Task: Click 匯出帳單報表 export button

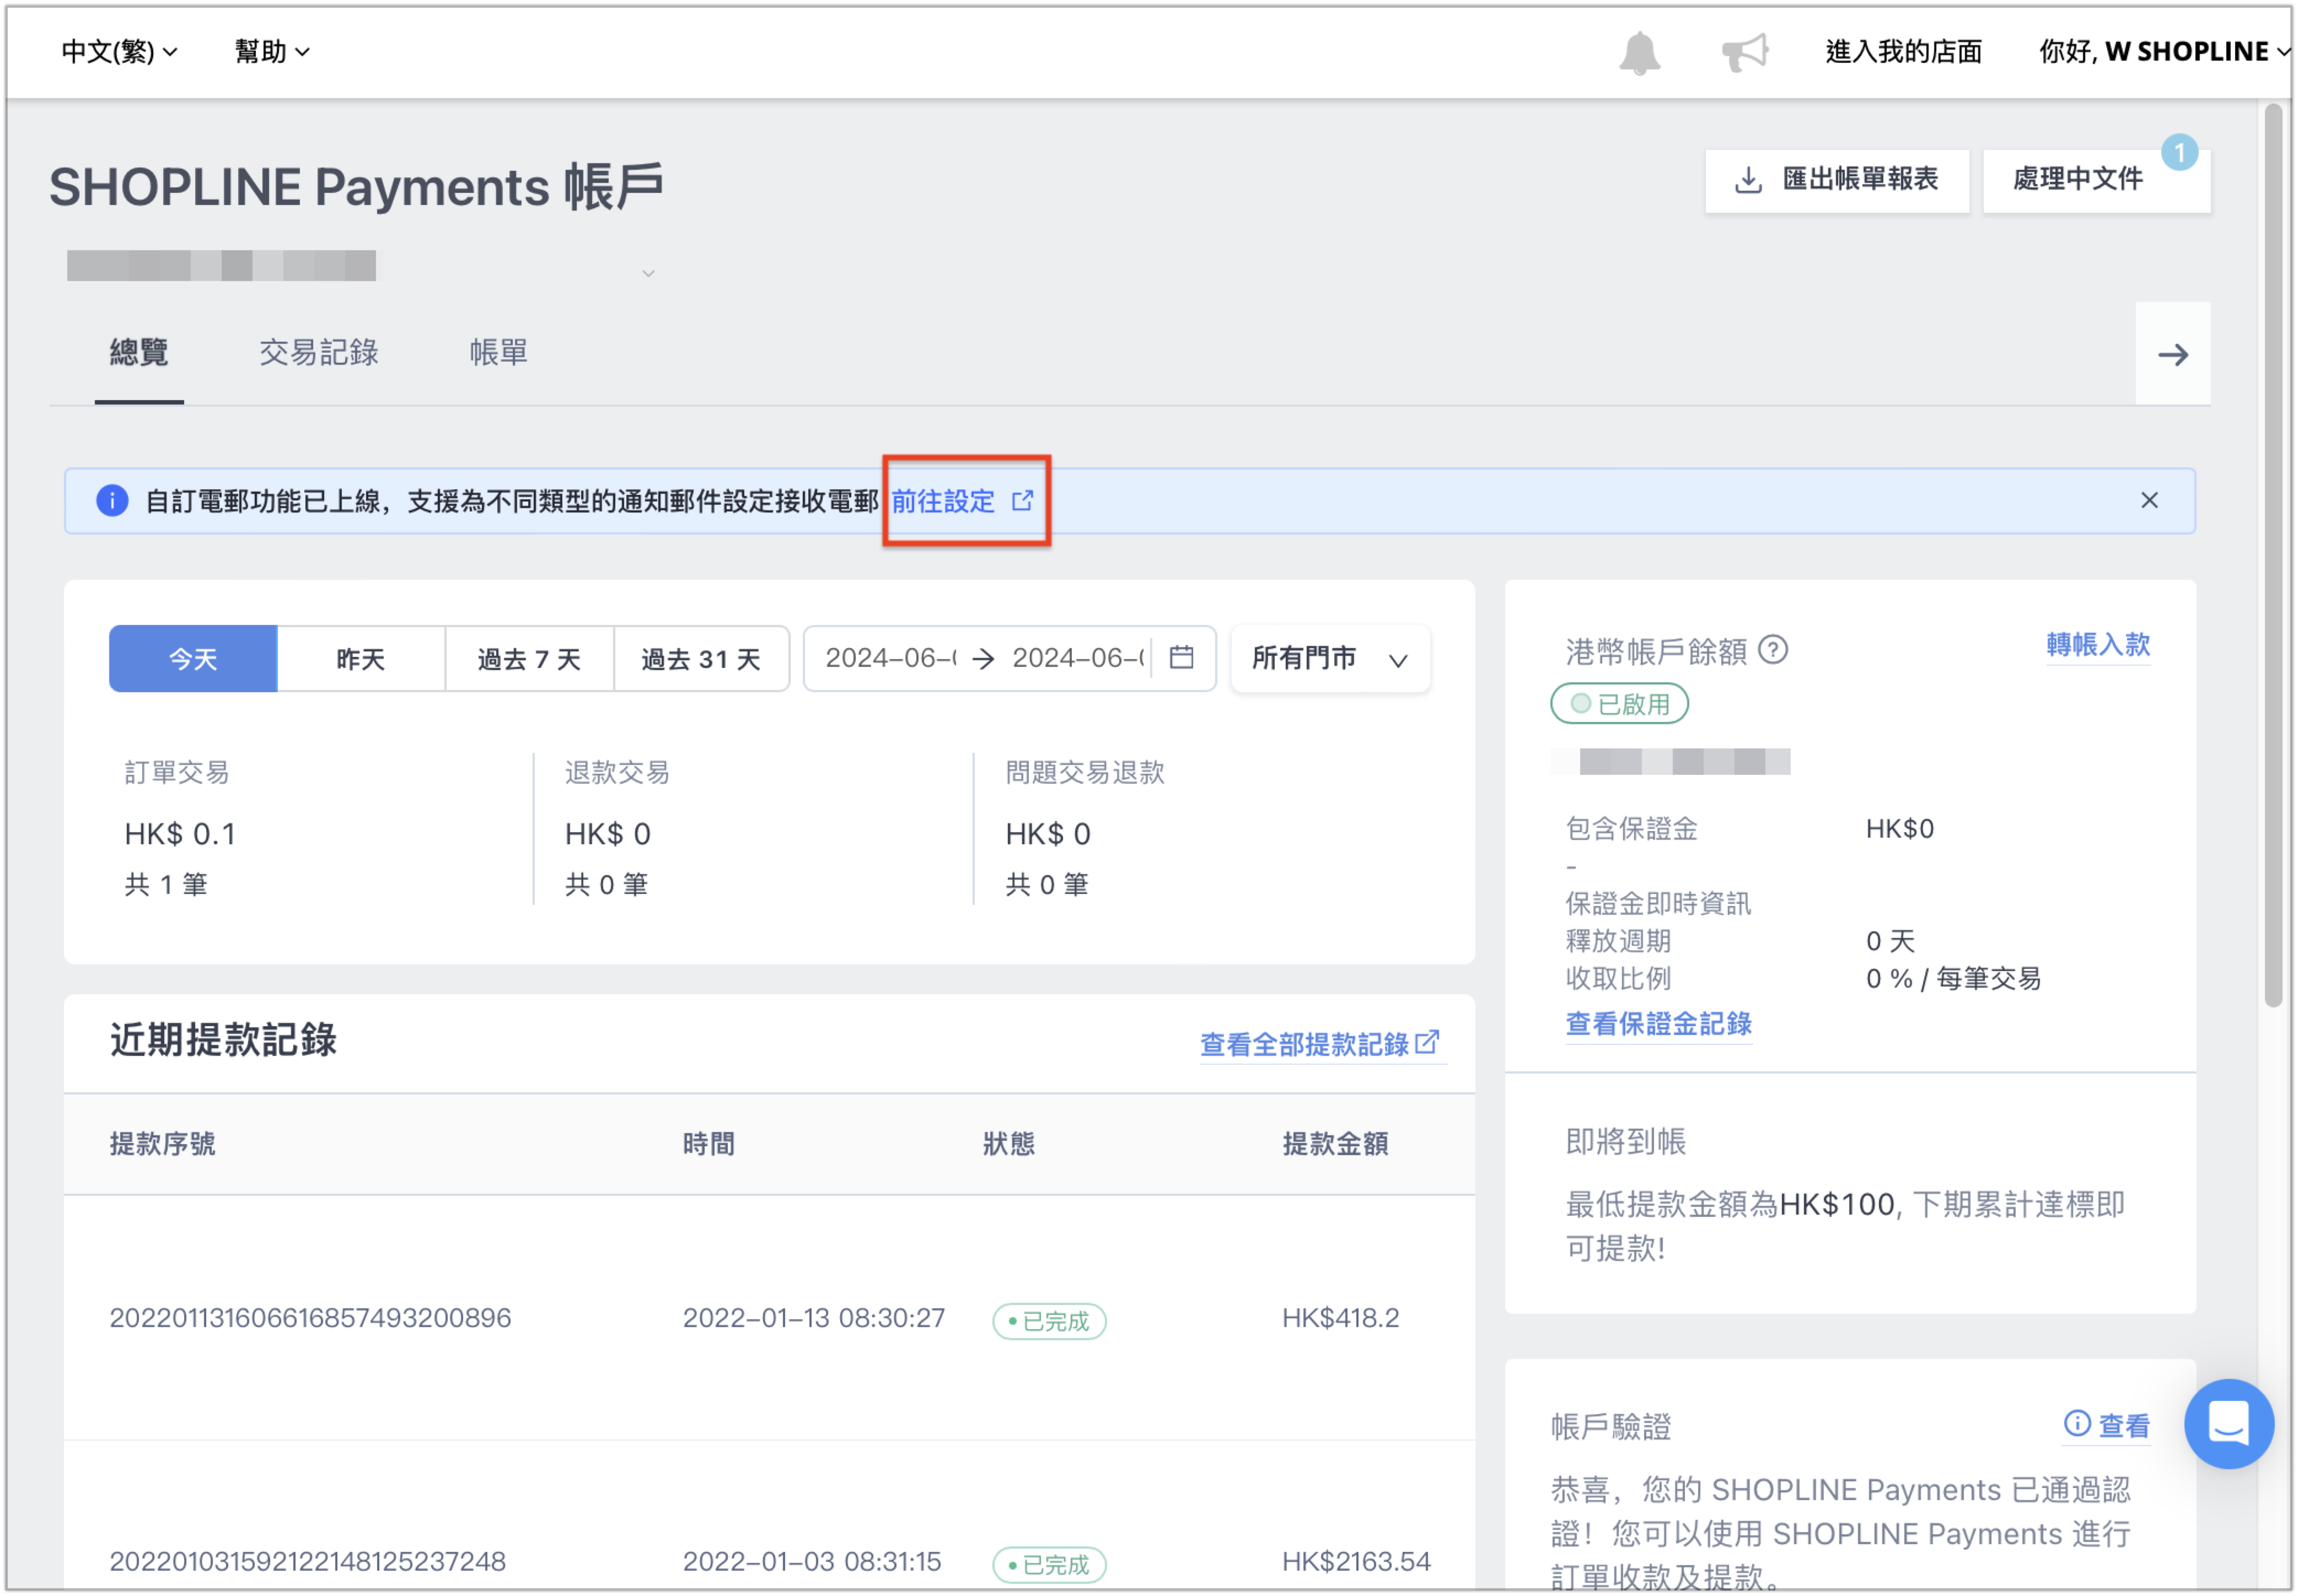Action: pos(1836,180)
